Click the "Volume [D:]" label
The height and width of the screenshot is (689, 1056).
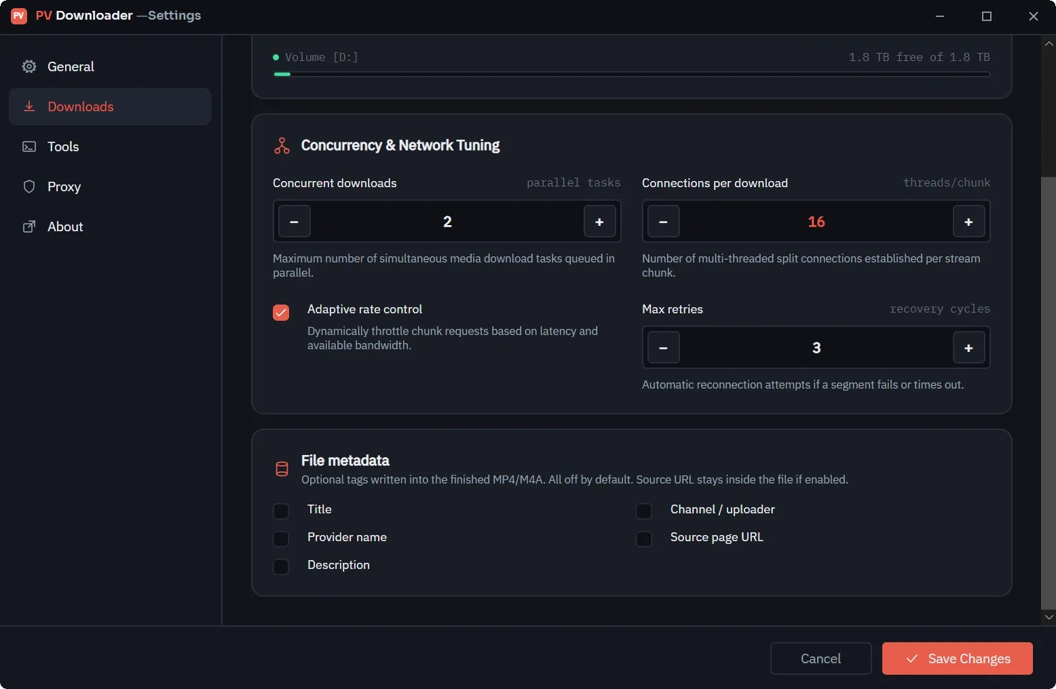click(322, 57)
